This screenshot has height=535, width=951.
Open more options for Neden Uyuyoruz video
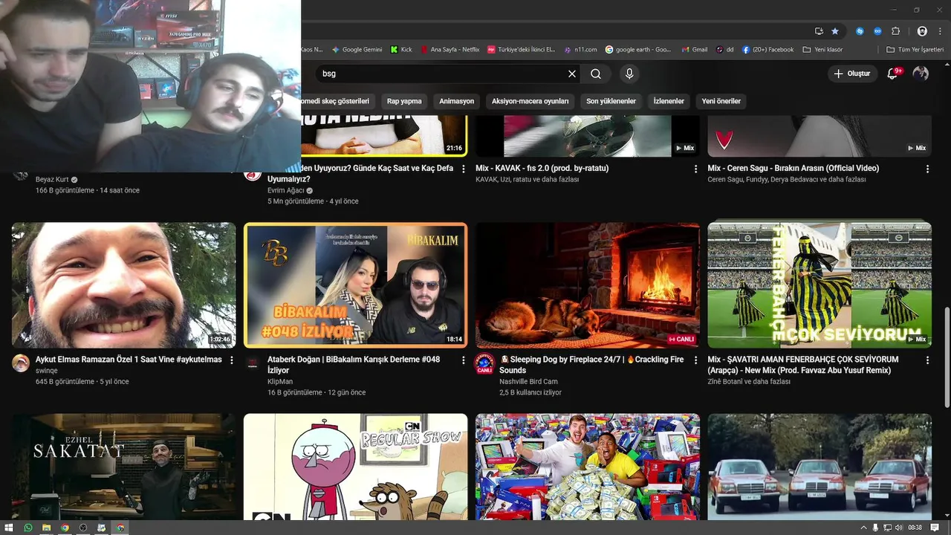tap(464, 169)
